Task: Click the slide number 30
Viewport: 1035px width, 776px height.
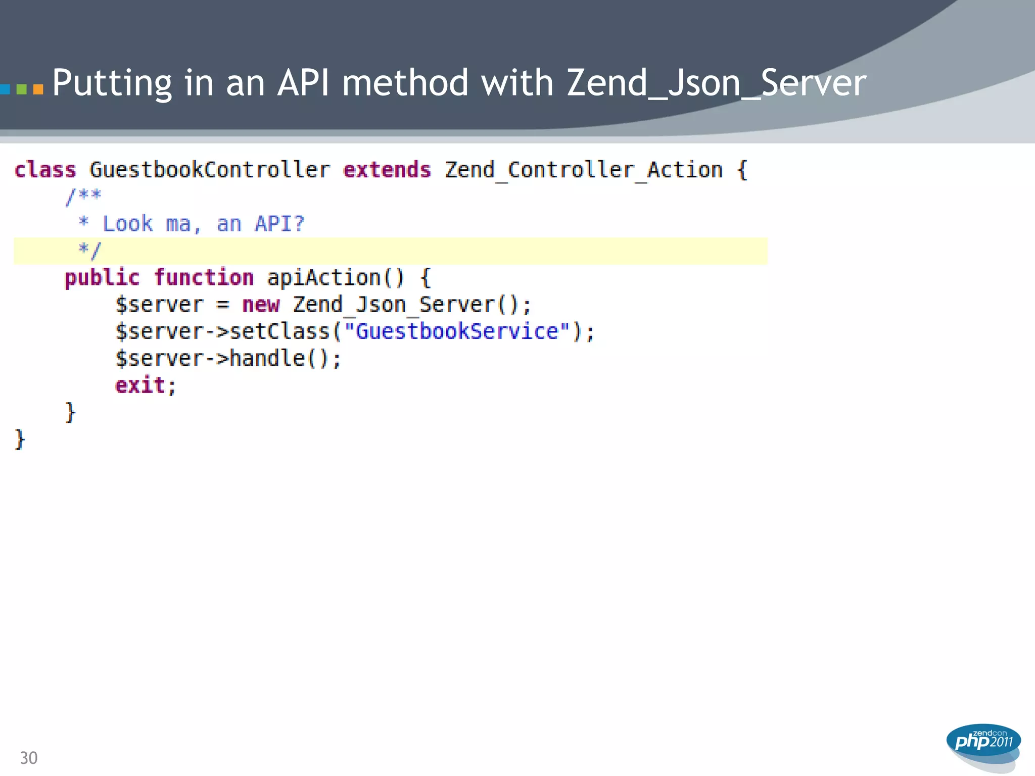Action: (x=29, y=758)
